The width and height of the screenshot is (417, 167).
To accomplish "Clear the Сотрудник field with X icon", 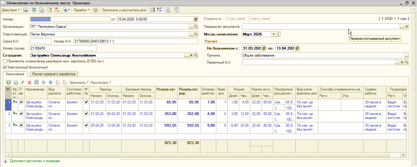I will [191, 55].
